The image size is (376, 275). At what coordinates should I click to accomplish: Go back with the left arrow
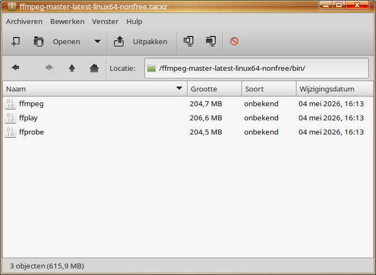tap(15, 68)
